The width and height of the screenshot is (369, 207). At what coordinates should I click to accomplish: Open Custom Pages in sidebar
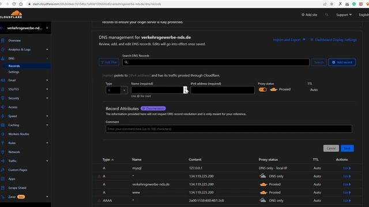[18, 170]
